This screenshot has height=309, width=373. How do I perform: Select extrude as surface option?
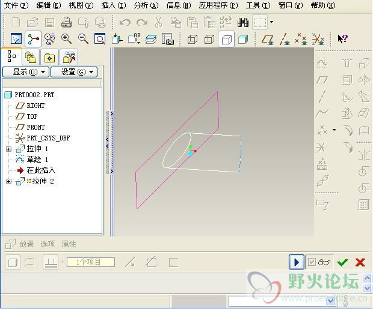(29, 262)
